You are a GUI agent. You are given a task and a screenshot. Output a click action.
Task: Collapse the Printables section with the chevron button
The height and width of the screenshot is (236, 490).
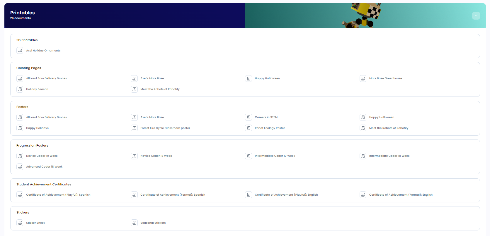pos(476,16)
